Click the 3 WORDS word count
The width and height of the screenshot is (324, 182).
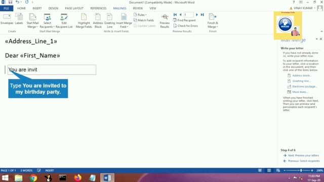pyautogui.click(x=26, y=170)
